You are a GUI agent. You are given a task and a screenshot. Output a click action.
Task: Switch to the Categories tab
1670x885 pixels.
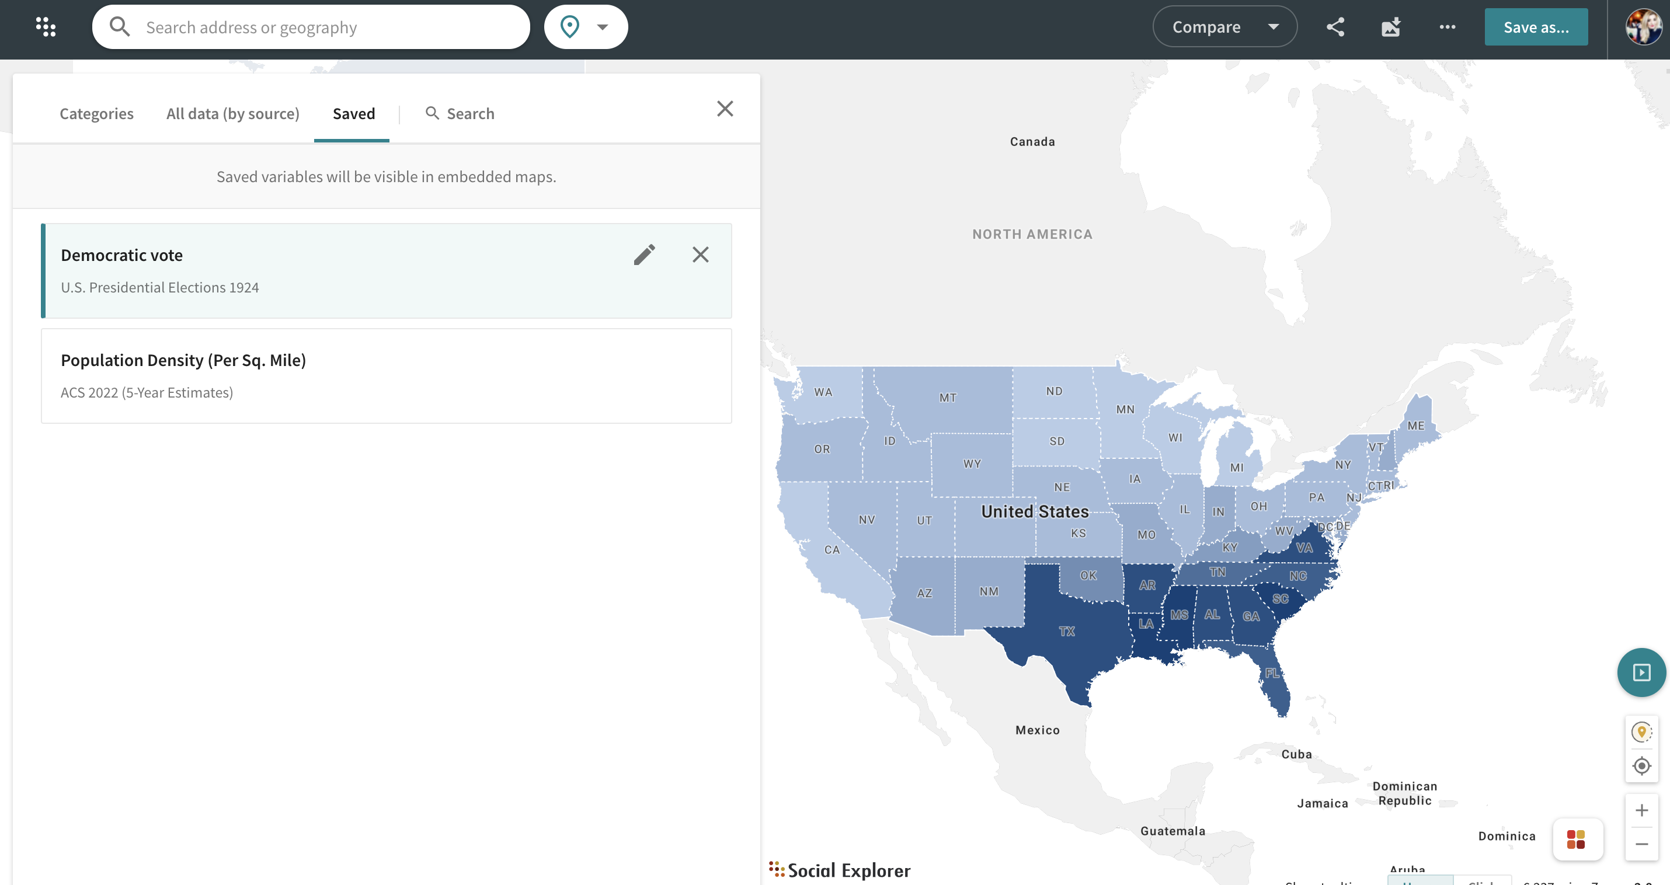click(96, 113)
